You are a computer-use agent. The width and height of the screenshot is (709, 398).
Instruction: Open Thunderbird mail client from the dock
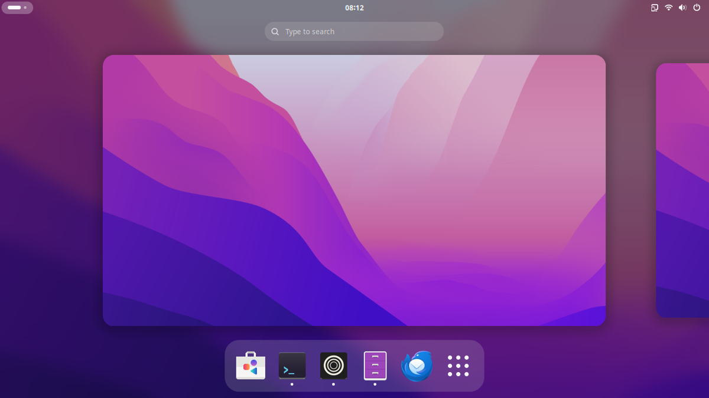point(417,366)
